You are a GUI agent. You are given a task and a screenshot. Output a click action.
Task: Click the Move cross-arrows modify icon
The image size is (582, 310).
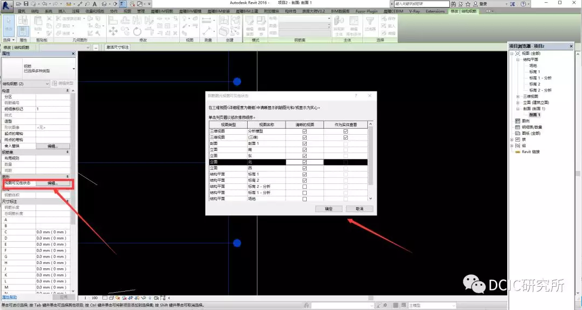[x=113, y=31]
